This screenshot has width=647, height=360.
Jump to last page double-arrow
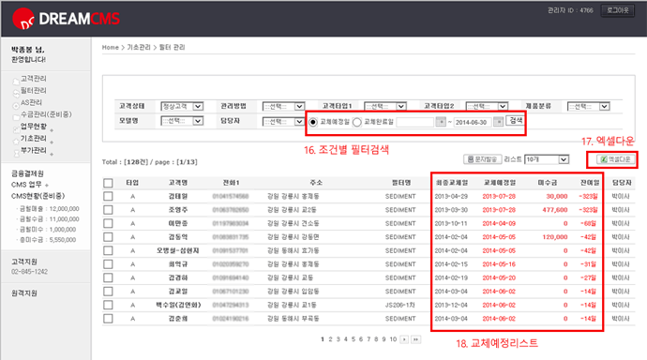click(416, 339)
